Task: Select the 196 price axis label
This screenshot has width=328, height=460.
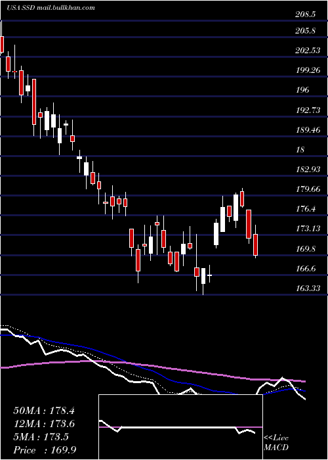Action: coord(302,90)
